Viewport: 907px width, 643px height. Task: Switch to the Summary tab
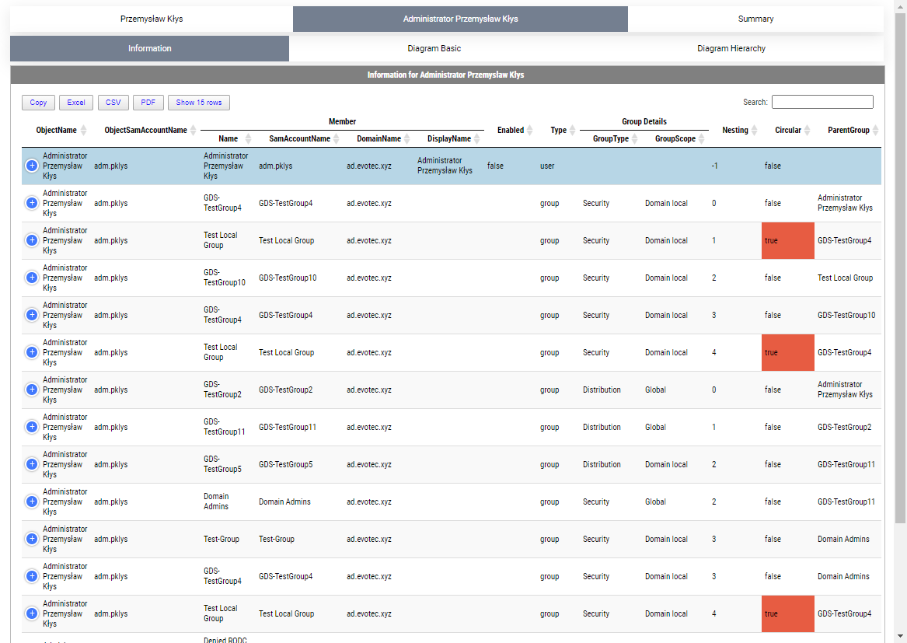tap(755, 19)
